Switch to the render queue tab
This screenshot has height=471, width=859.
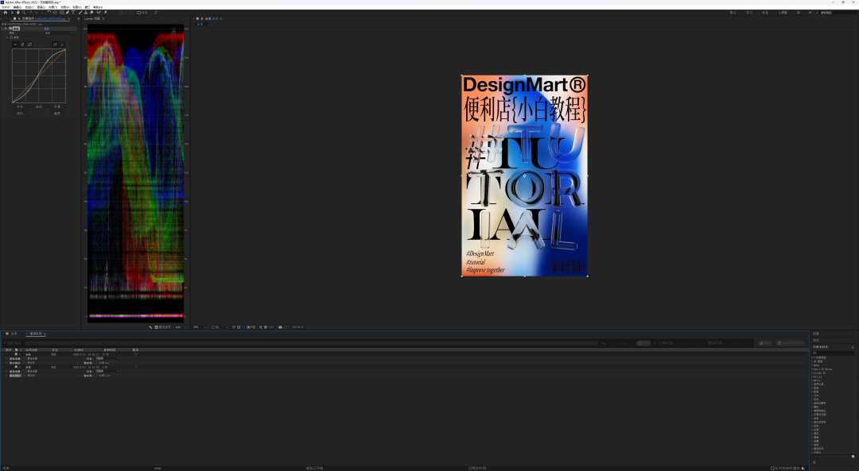(x=36, y=334)
